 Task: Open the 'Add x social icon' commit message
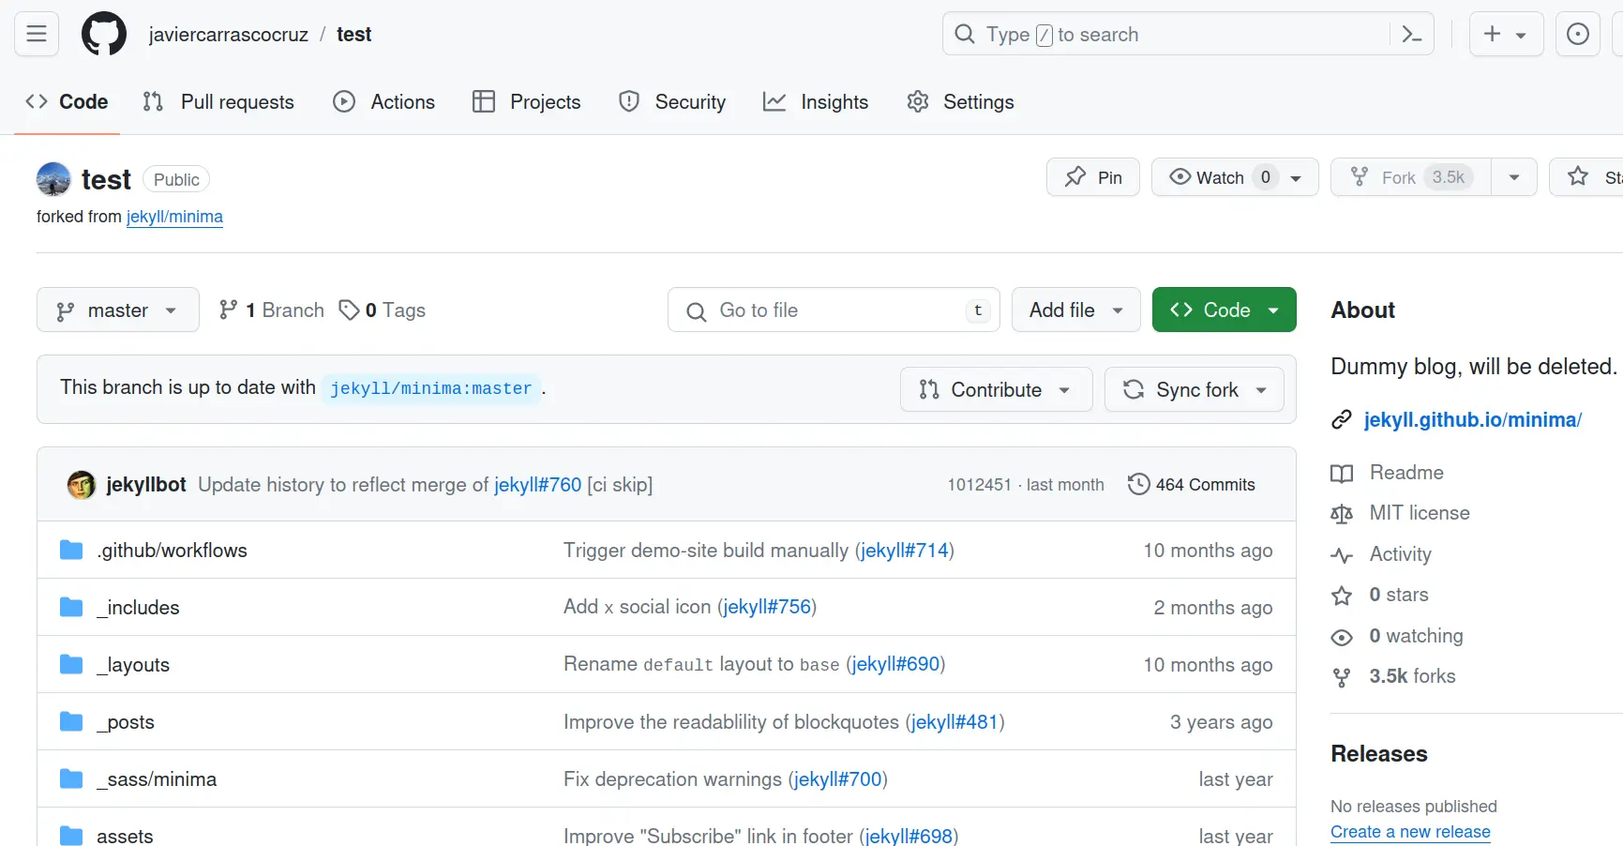tap(638, 607)
